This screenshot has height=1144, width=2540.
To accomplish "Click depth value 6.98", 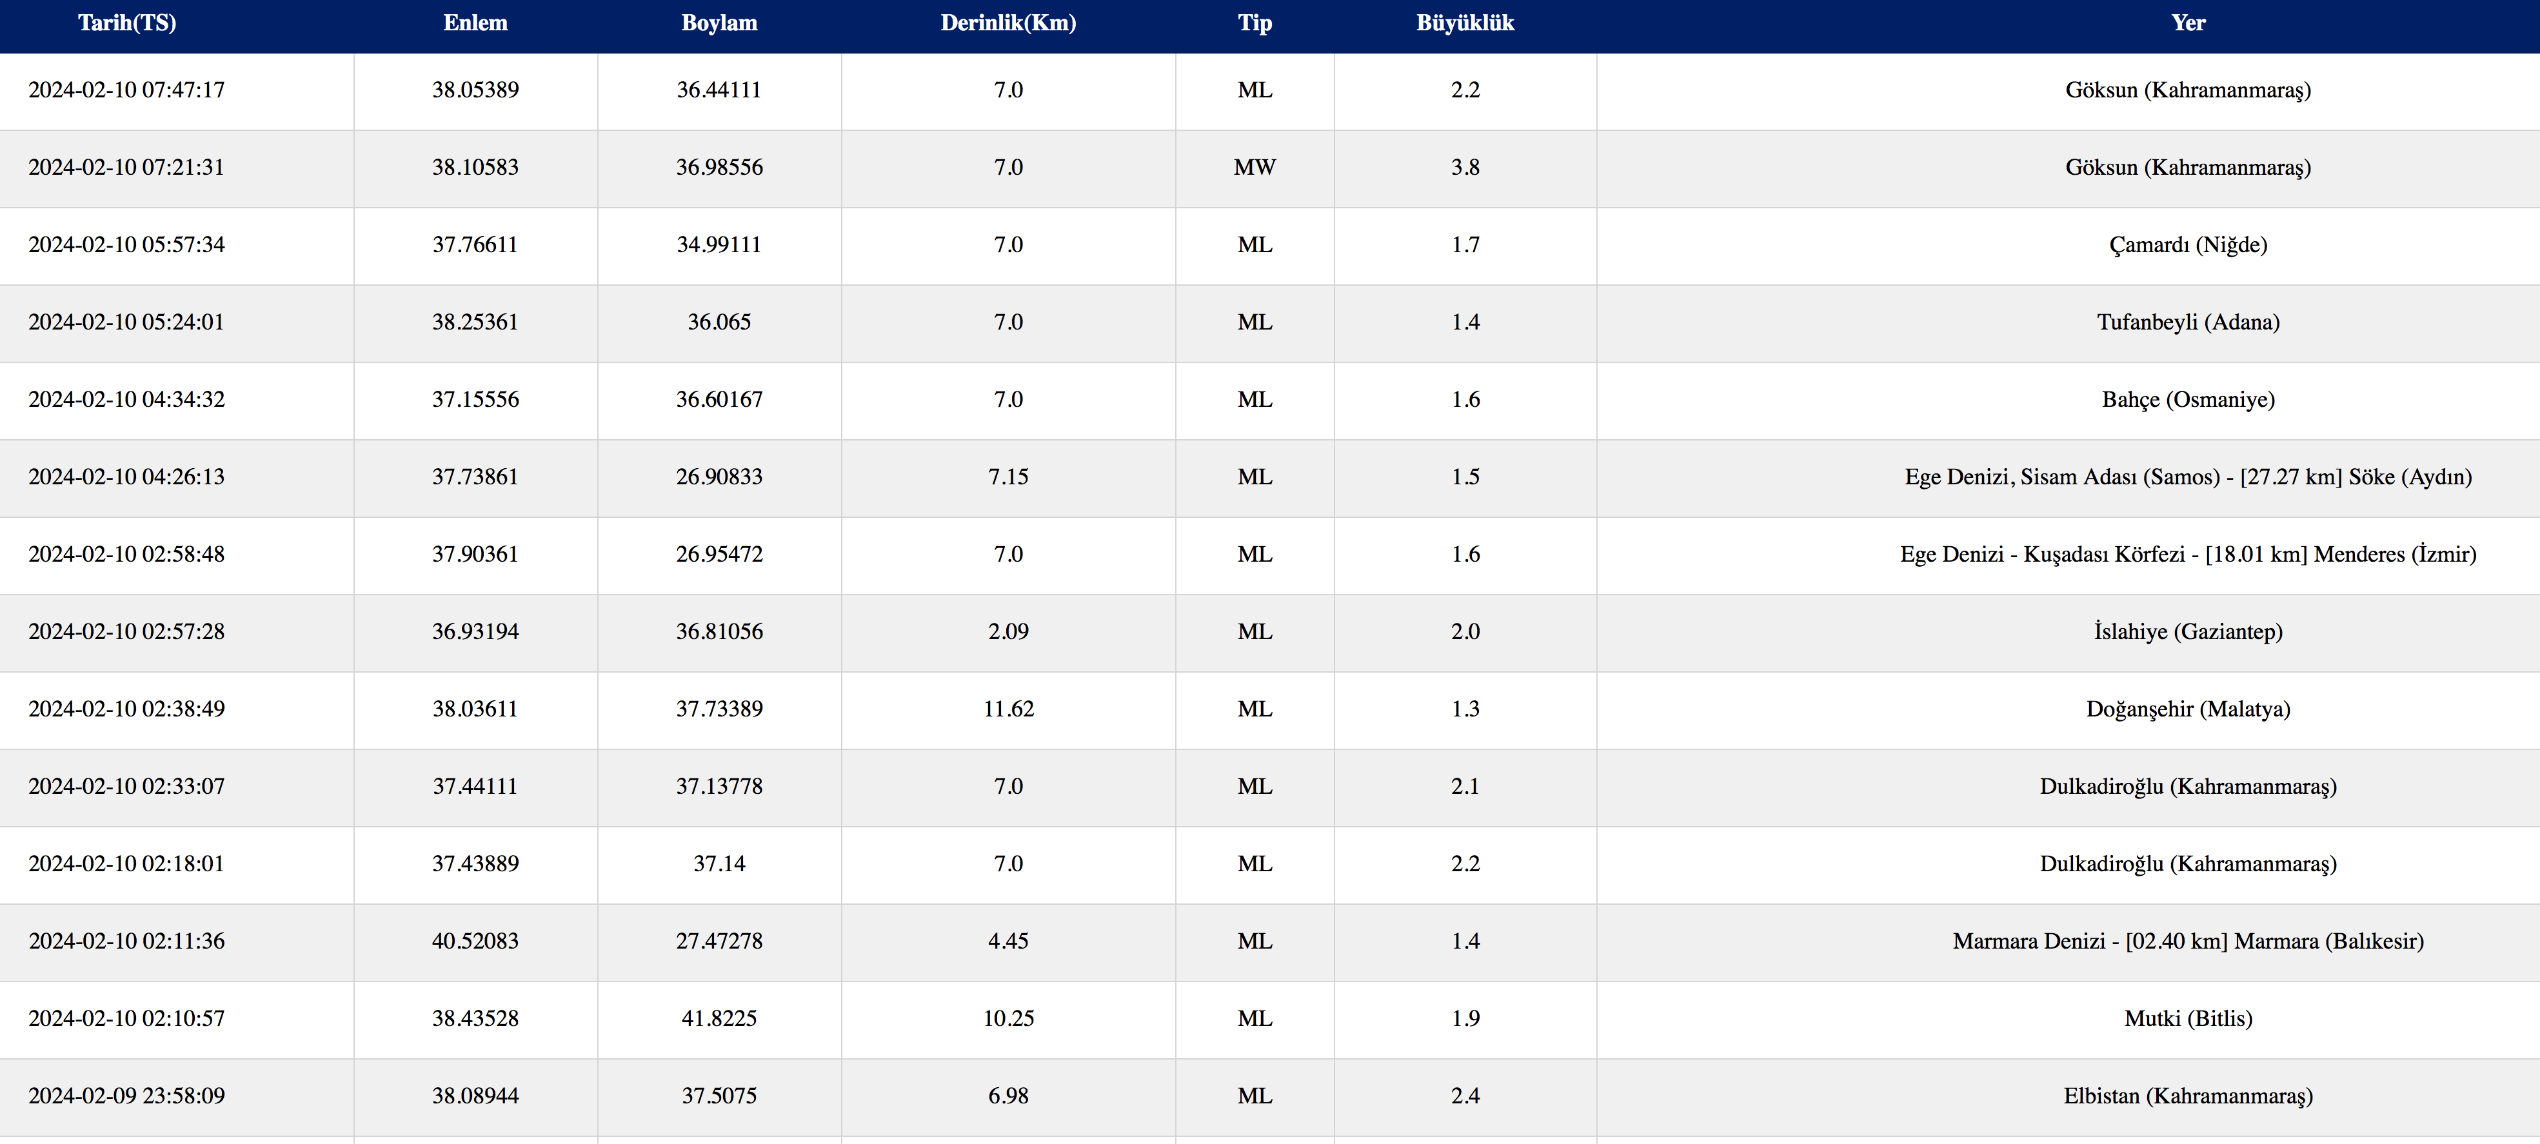I will tap(1007, 1097).
